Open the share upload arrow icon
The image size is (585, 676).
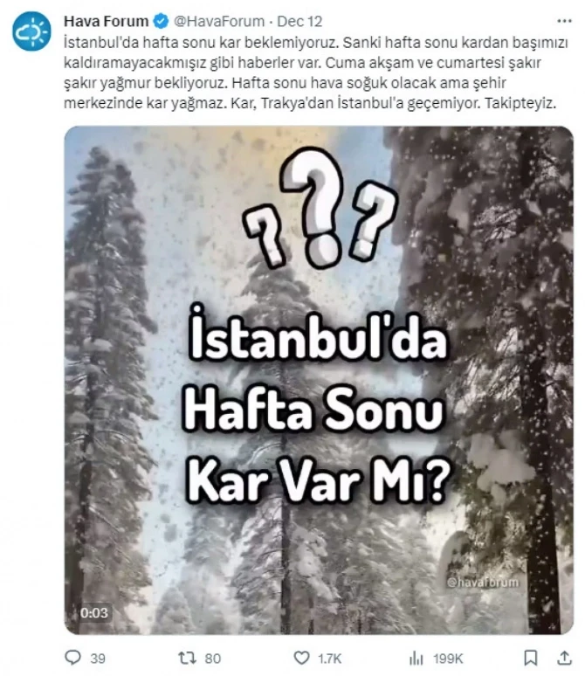tap(564, 658)
